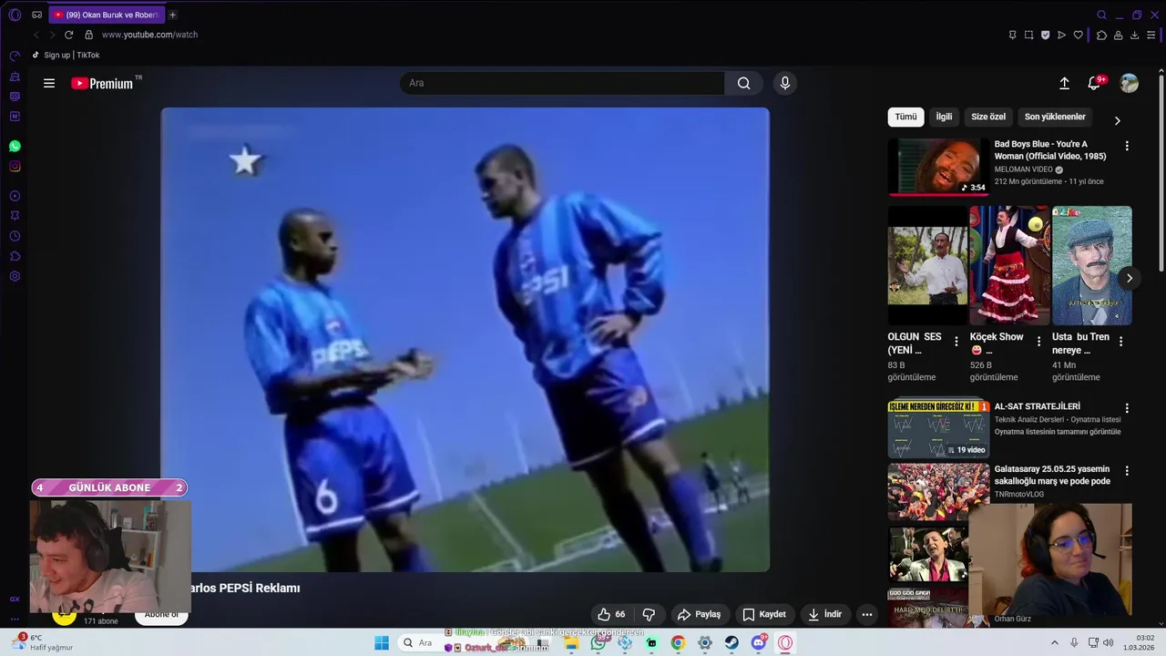The width and height of the screenshot is (1166, 656).
Task: Open options for AL-SAT STRATEJİLERİ playlist
Action: pos(1127,408)
